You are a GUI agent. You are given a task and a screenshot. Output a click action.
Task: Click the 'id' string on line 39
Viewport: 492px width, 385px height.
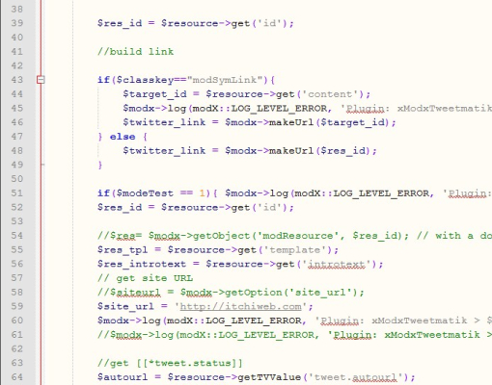pos(269,23)
